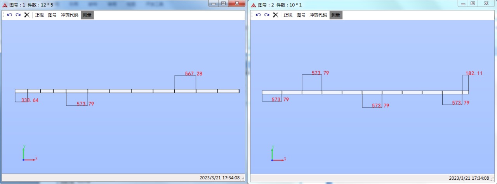Select the 333.64 measurement label
Viewport: 497px width, 184px height.
point(30,100)
